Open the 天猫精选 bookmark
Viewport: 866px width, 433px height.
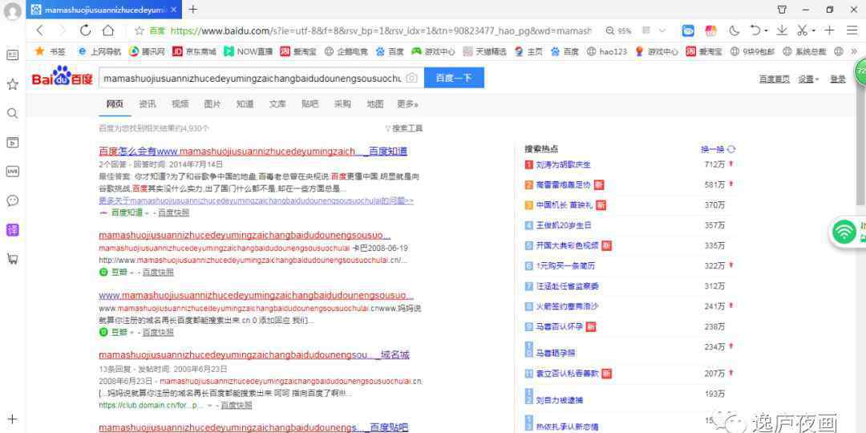[484, 51]
